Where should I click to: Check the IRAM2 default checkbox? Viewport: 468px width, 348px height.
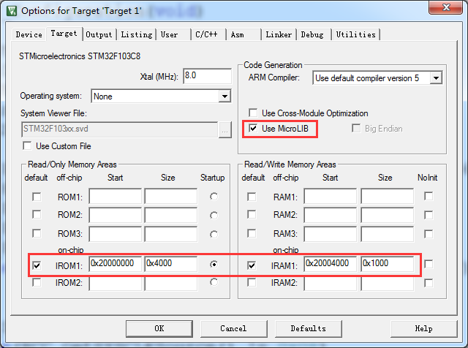[x=252, y=282]
